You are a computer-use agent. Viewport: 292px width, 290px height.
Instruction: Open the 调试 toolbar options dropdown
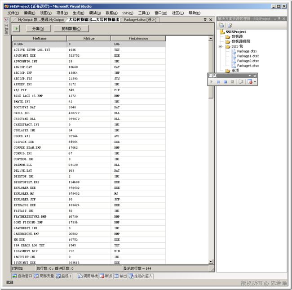tap(250, 76)
